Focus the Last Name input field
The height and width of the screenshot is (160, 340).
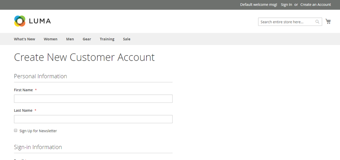coord(93,119)
